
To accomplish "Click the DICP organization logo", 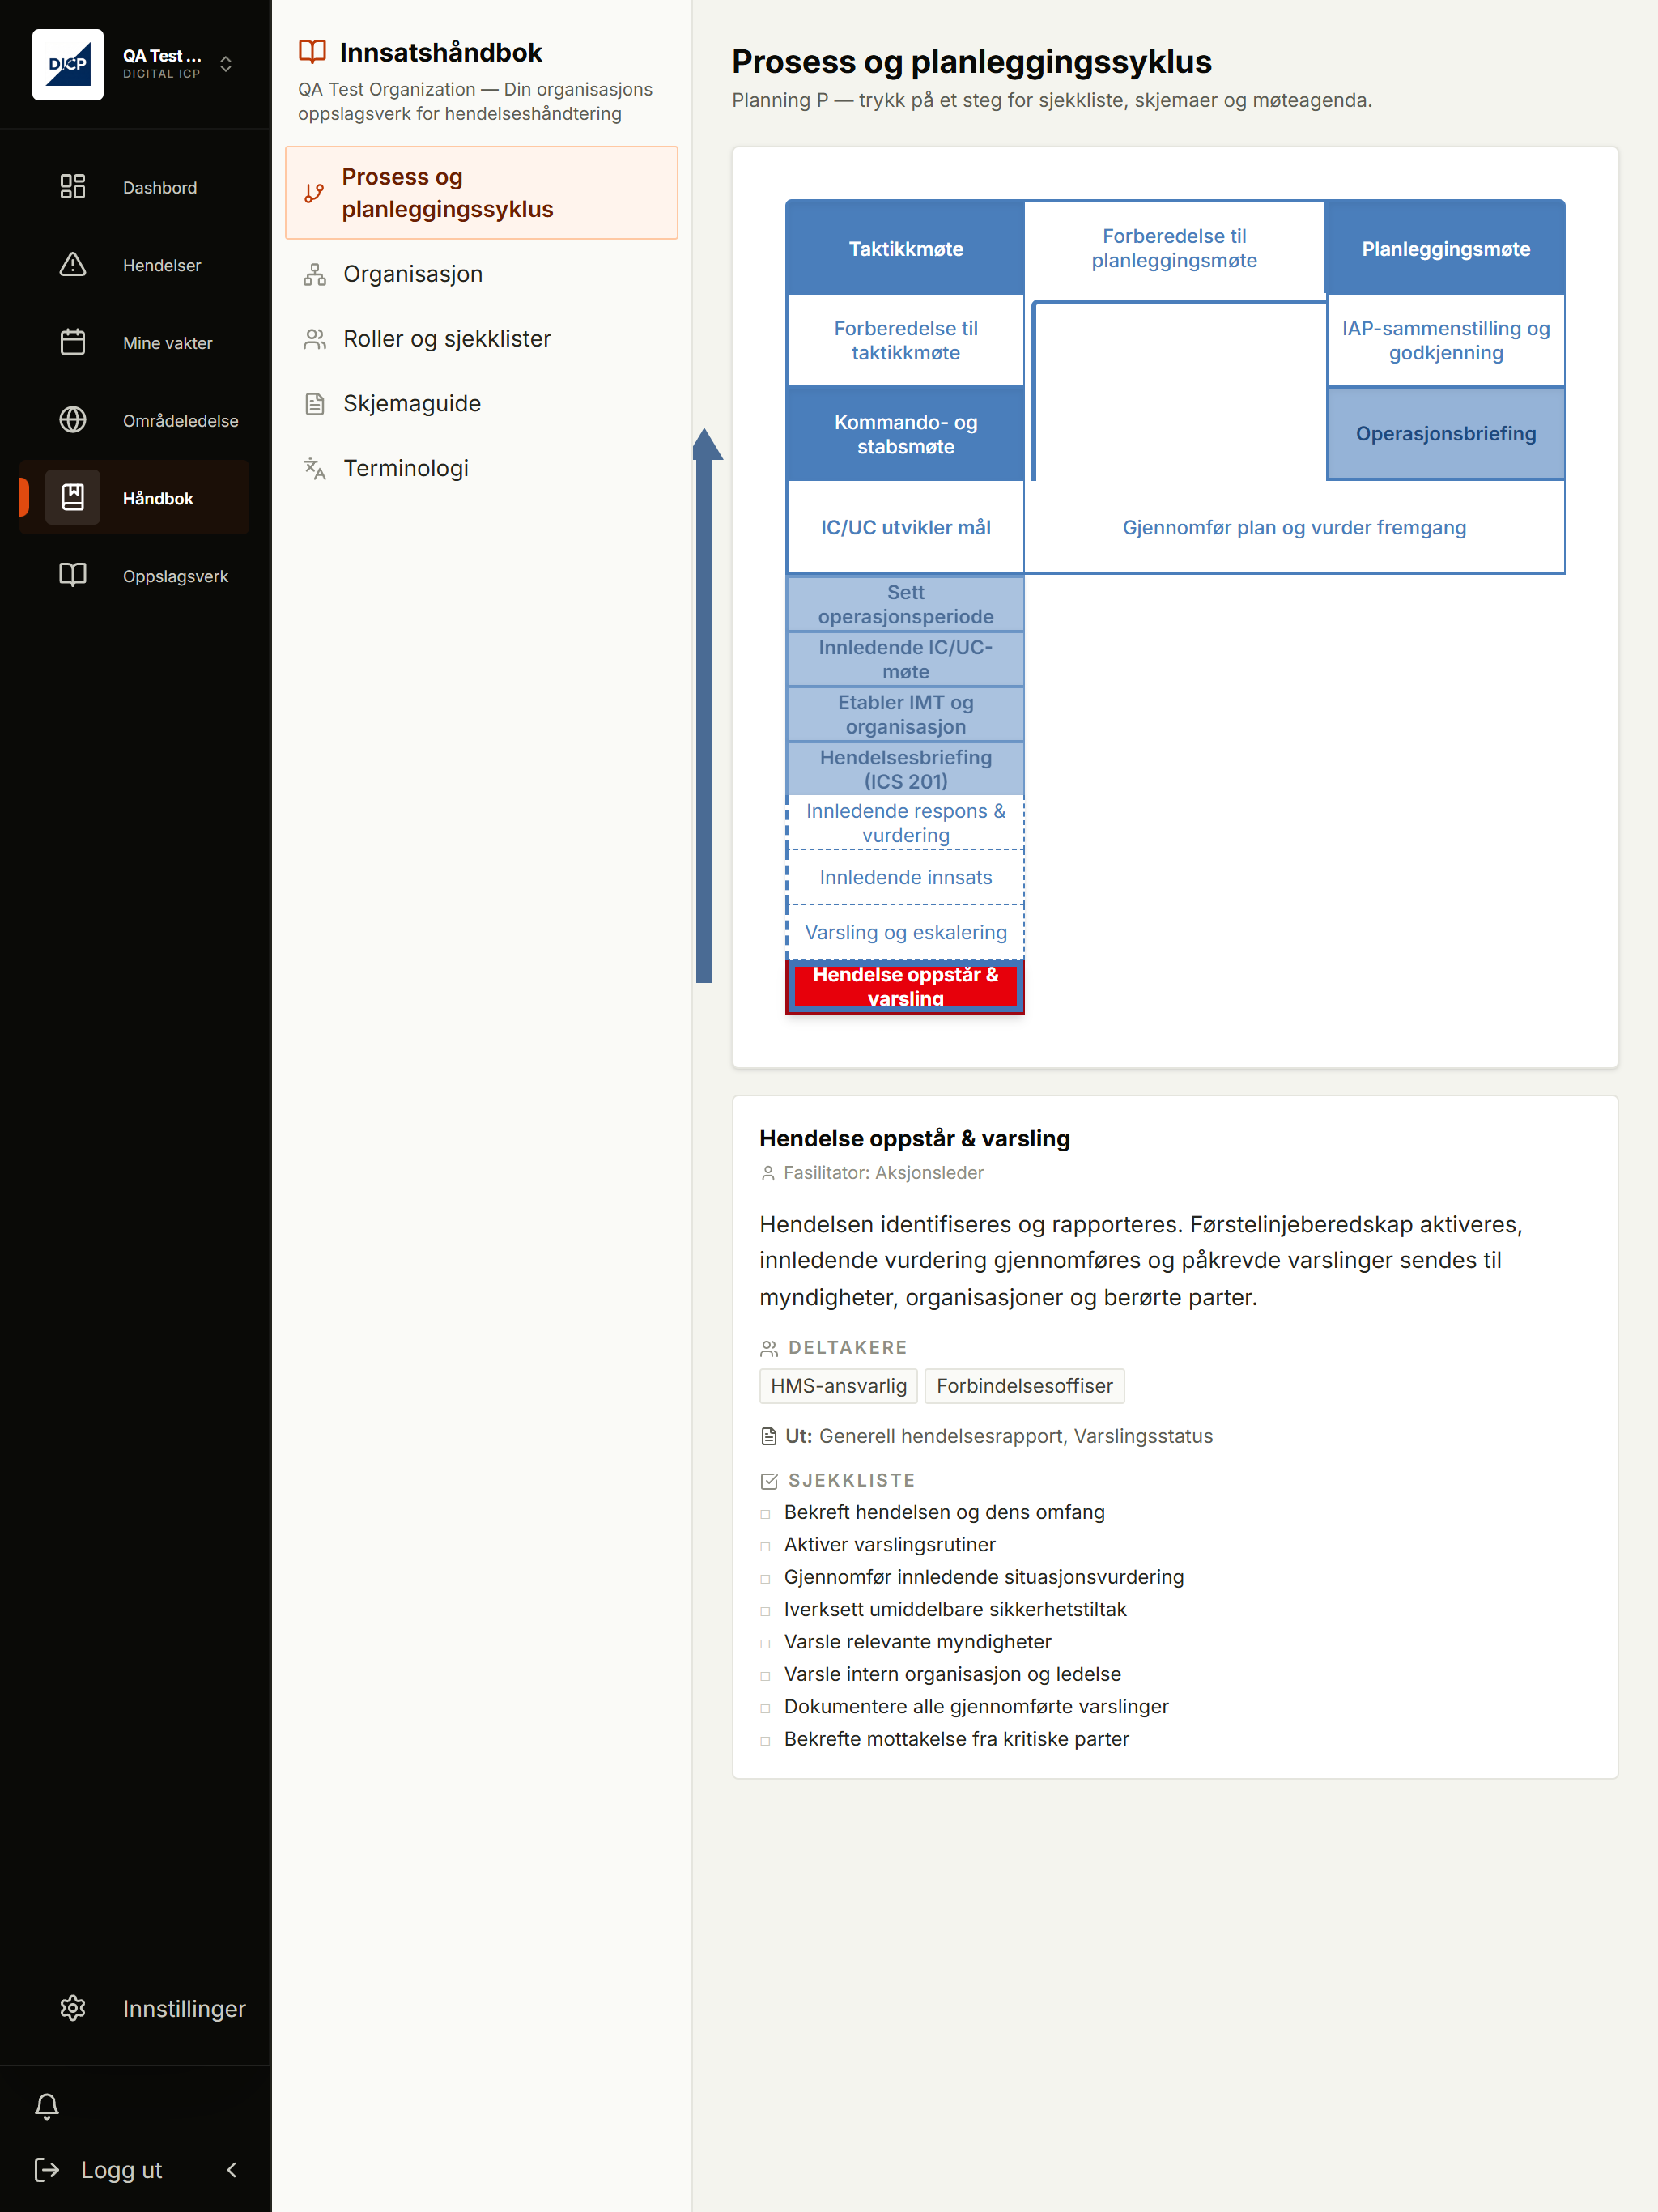I will pyautogui.click(x=67, y=65).
